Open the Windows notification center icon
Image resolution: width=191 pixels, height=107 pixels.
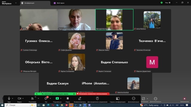click(x=187, y=105)
